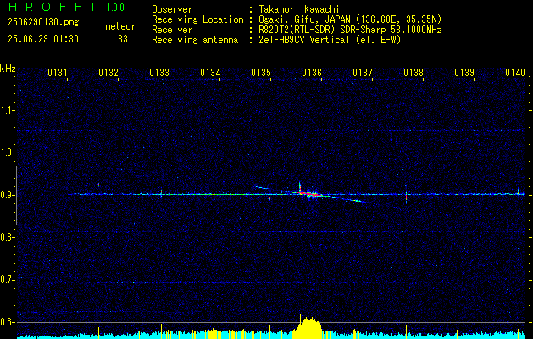Click the kHz axis unit label
Image resolution: width=533 pixels, height=339 pixels.
(x=8, y=69)
